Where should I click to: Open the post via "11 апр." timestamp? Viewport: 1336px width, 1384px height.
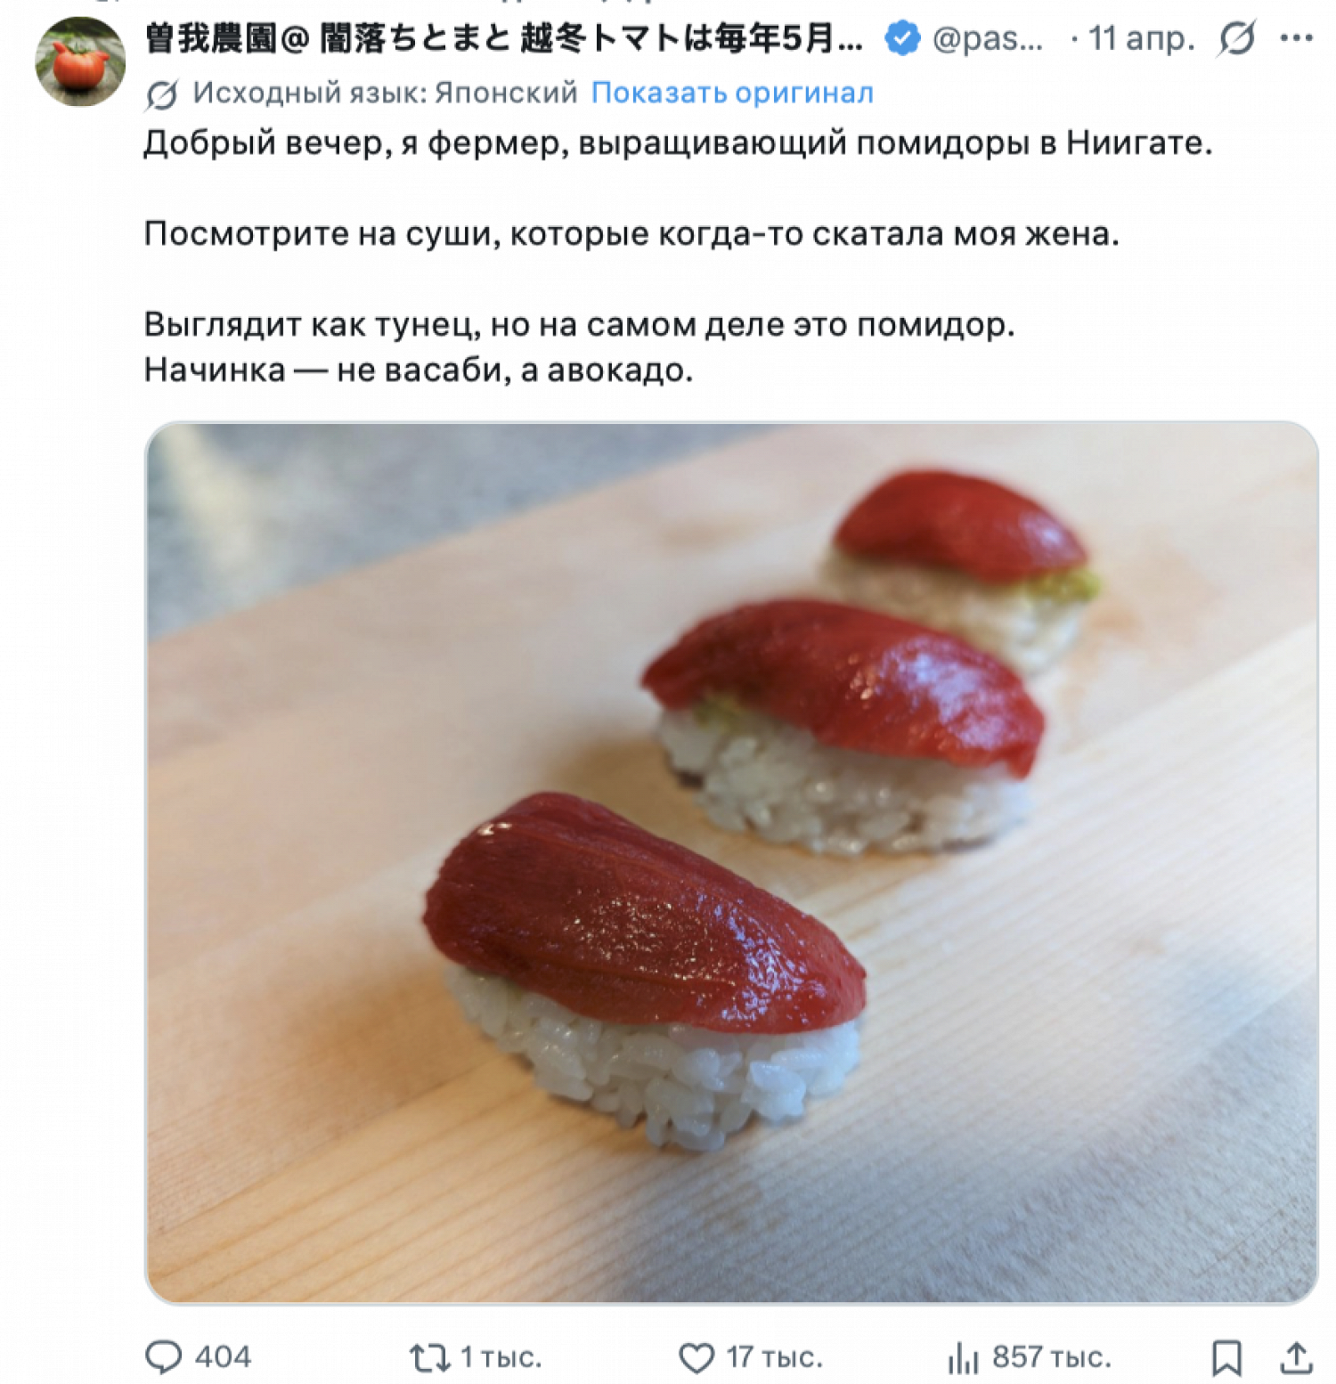[x=1141, y=38]
